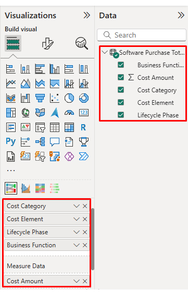Collapse the Visualizations pane
The image size is (188, 301).
coord(87,15)
